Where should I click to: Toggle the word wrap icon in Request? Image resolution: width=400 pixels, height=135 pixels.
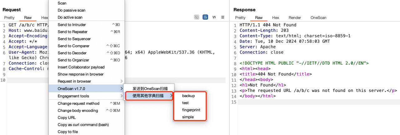coord(205,17)
